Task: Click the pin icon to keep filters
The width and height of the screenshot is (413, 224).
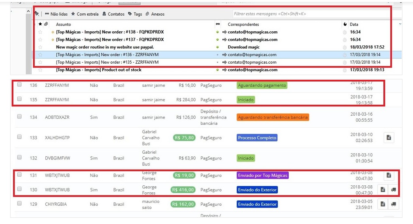Action: pyautogui.click(x=37, y=14)
